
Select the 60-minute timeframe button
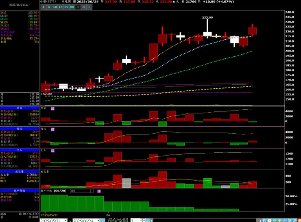(72, 7)
